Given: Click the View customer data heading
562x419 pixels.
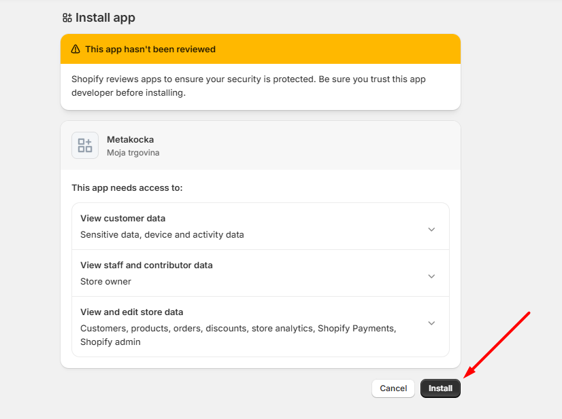Looking at the screenshot, I should 123,218.
